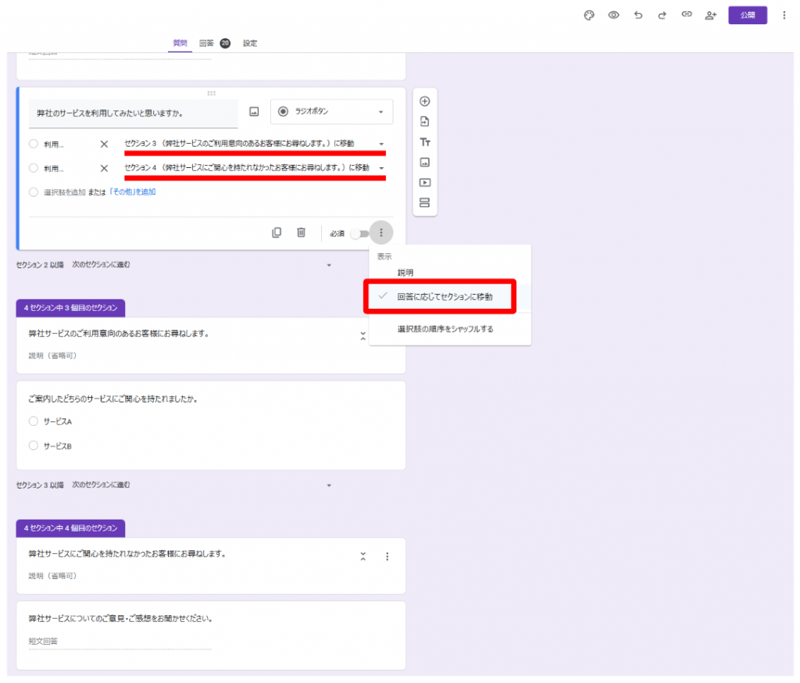Viewport: 800px width, 683px height.
Task: Duplicate the question with copy icon
Action: [277, 233]
